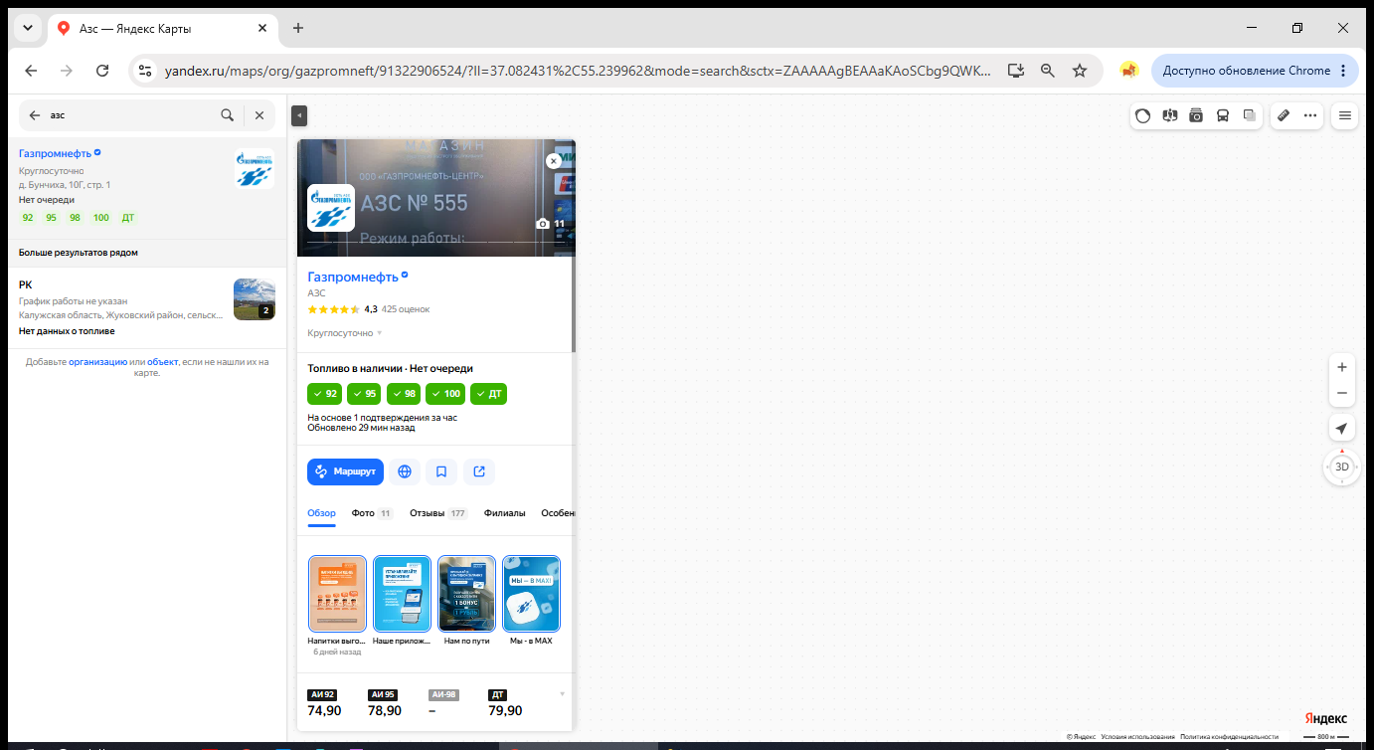Screen dimensions: 1374x750
Task: Open the 425 оценок ratings link
Action: [406, 309]
